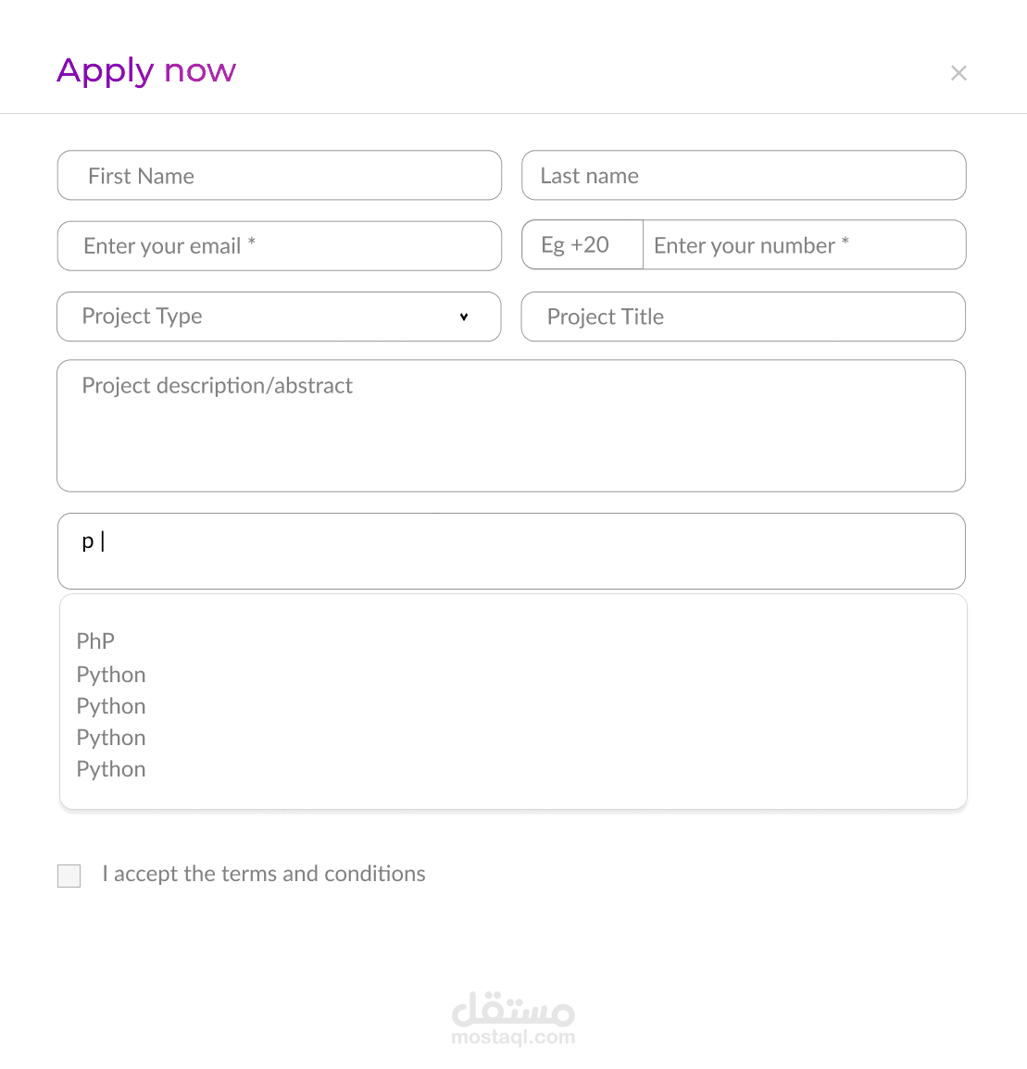Tick the accept terms checkbox
Viewport: 1027px width, 1069px height.
pos(69,876)
